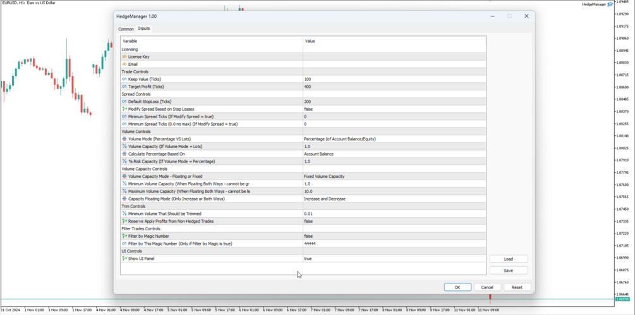Click the Volume Capacity fraction icon
Image resolution: width=635 pixels, height=315 pixels.
point(124,146)
